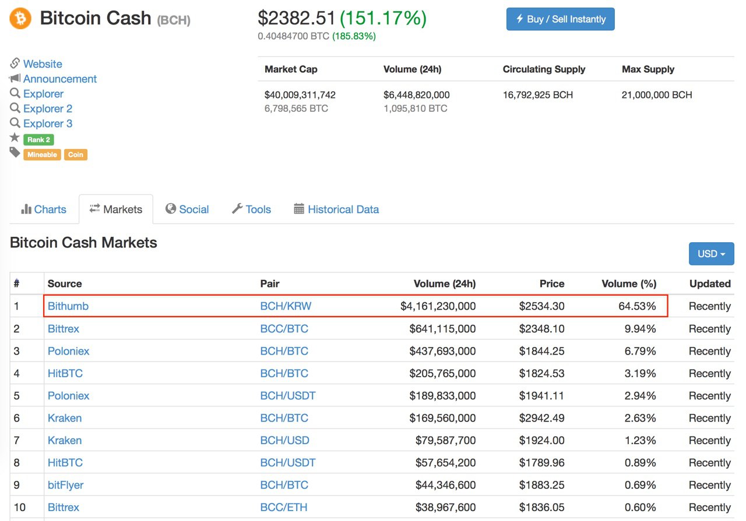Click the 64.53% volume share cell
The height and width of the screenshot is (521, 746).
637,306
